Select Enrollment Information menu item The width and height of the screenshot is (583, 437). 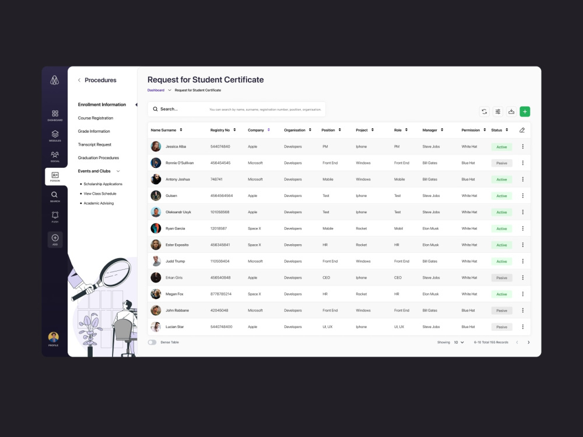coord(102,104)
